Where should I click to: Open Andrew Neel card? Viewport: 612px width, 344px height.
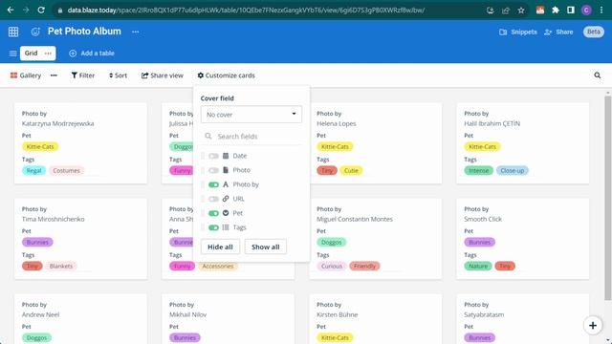(x=80, y=319)
